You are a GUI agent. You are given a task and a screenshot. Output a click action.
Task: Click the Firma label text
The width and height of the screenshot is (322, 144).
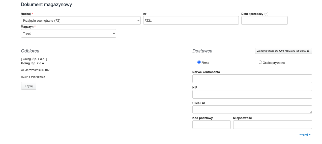tap(205, 63)
